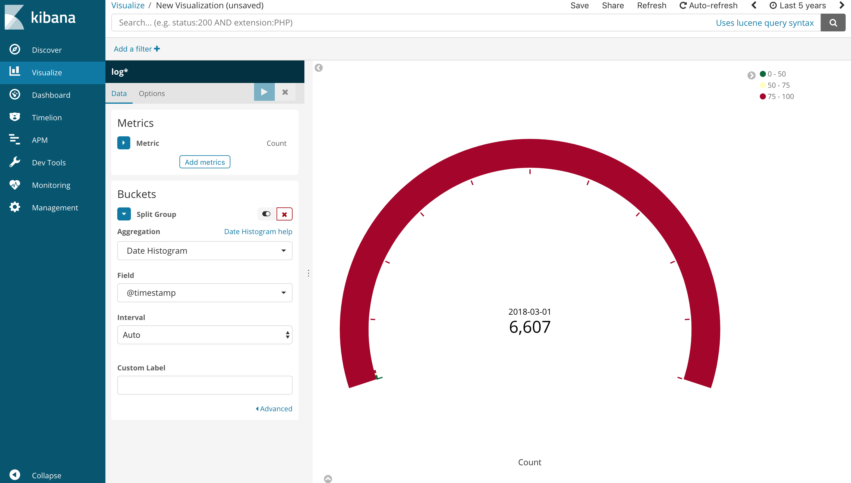This screenshot has width=851, height=483.
Task: Collapse the editor sidebar arrow
Action: coord(319,68)
